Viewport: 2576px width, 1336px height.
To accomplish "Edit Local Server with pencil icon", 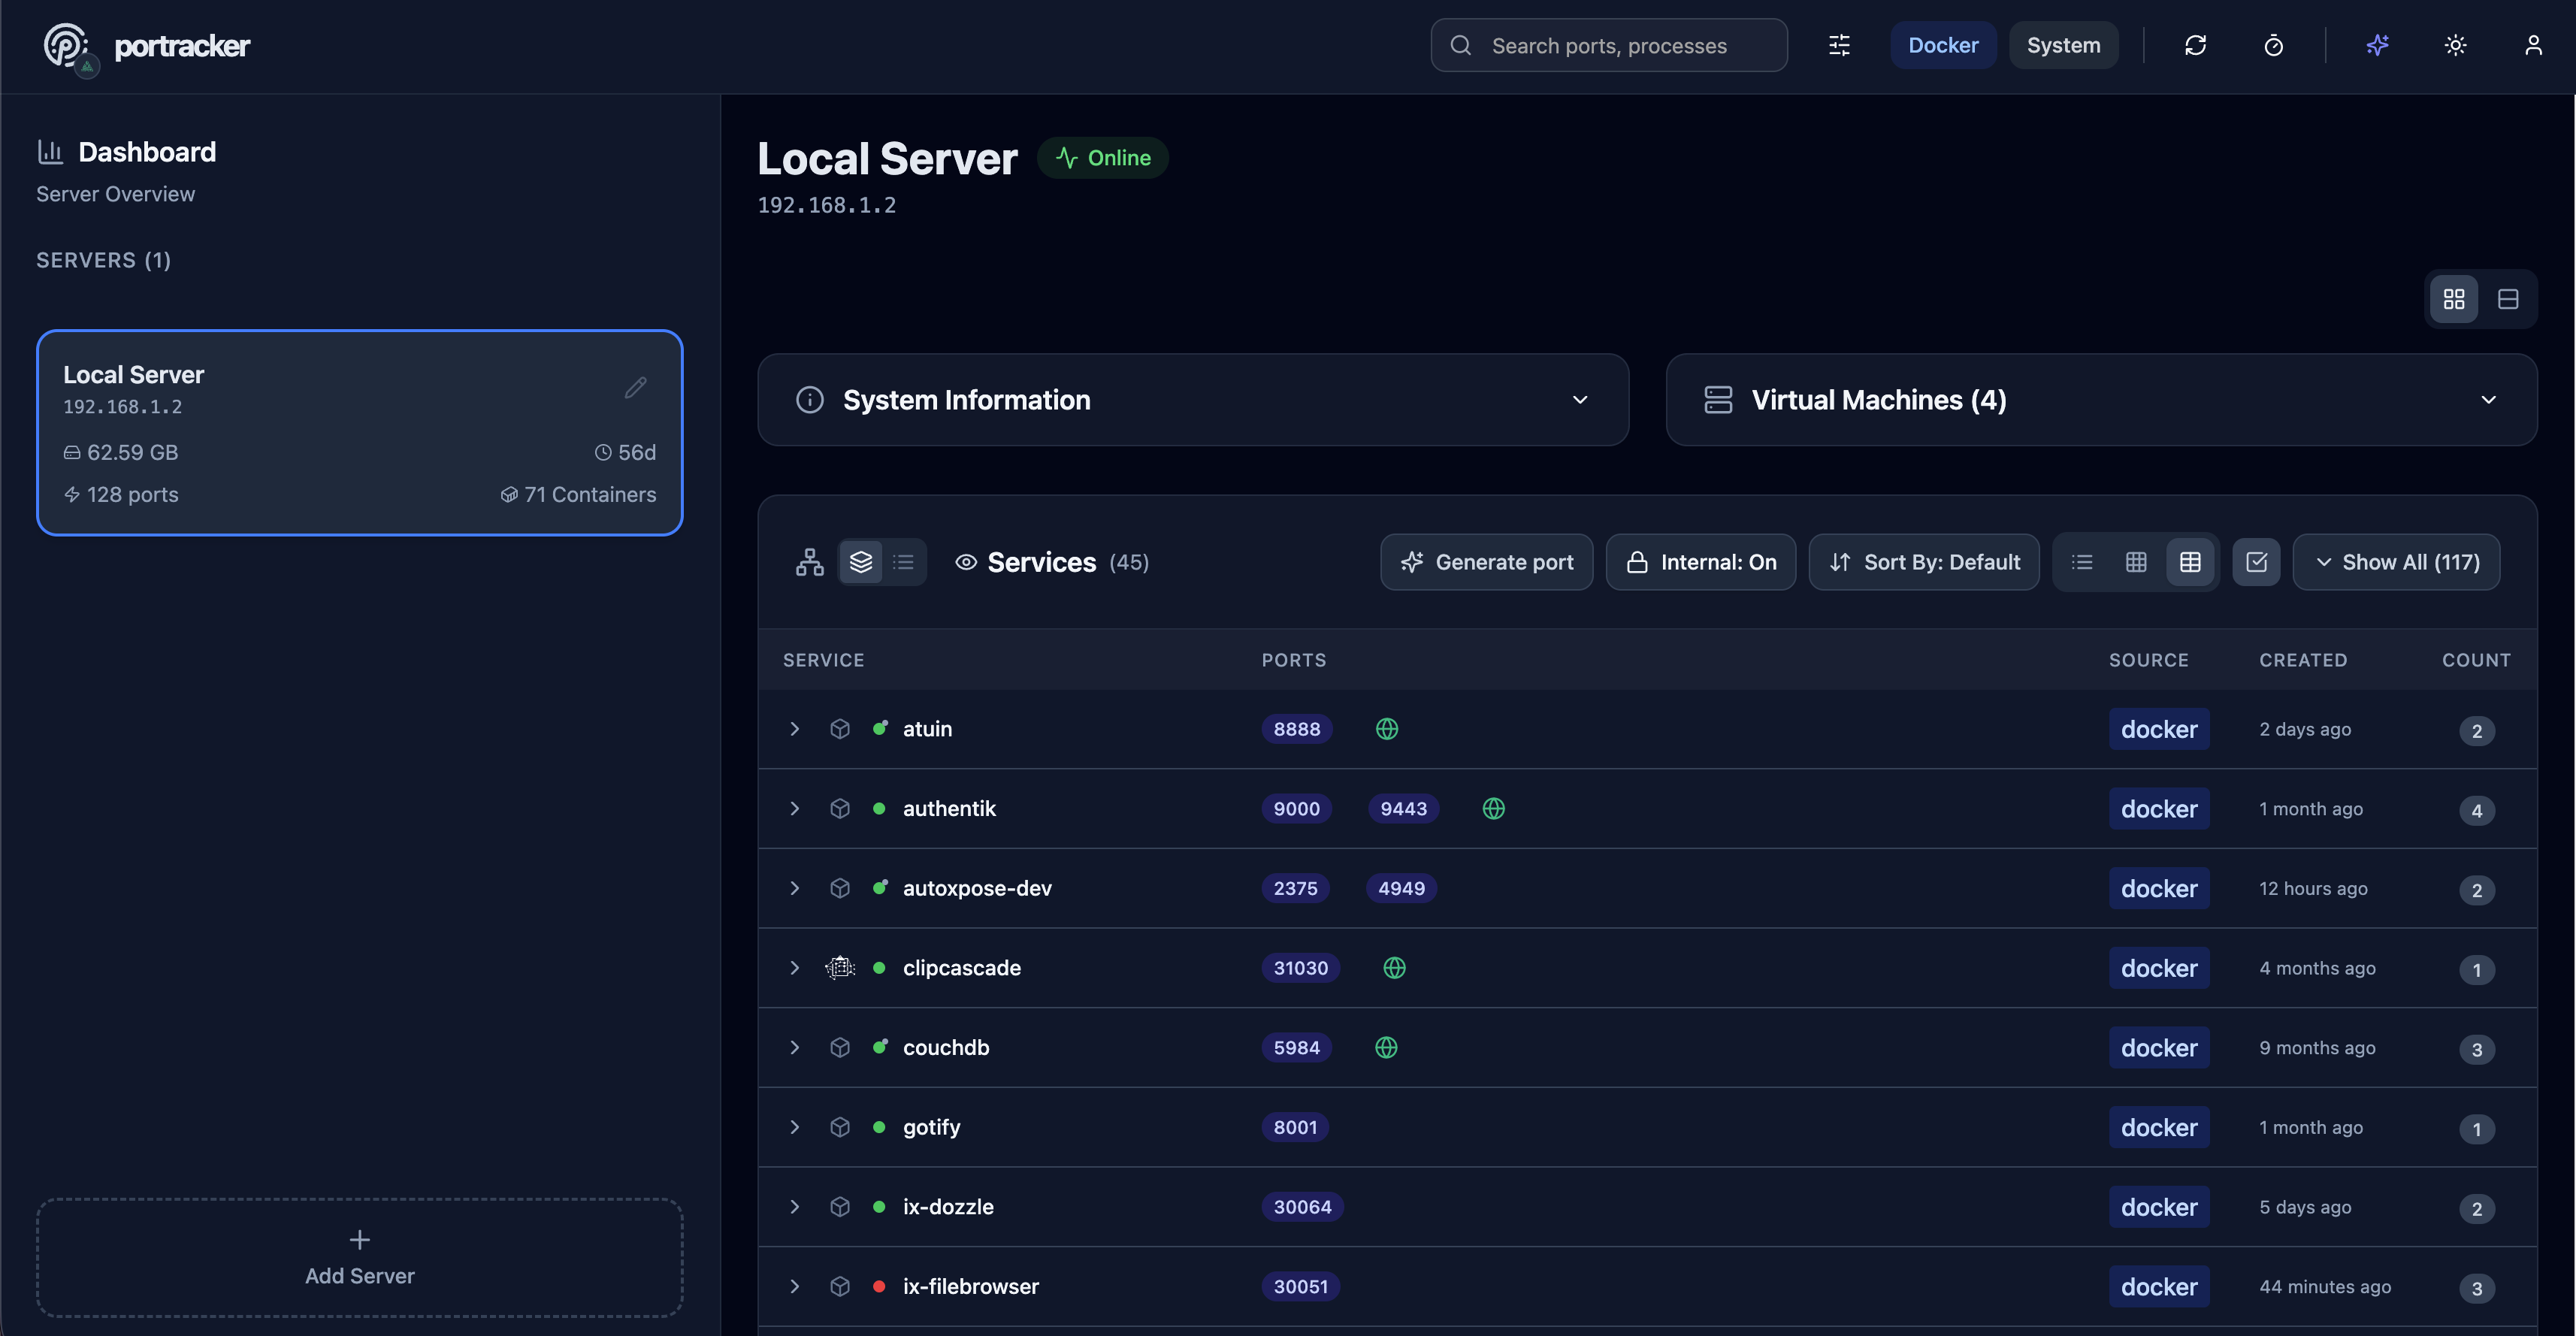I will coord(635,387).
